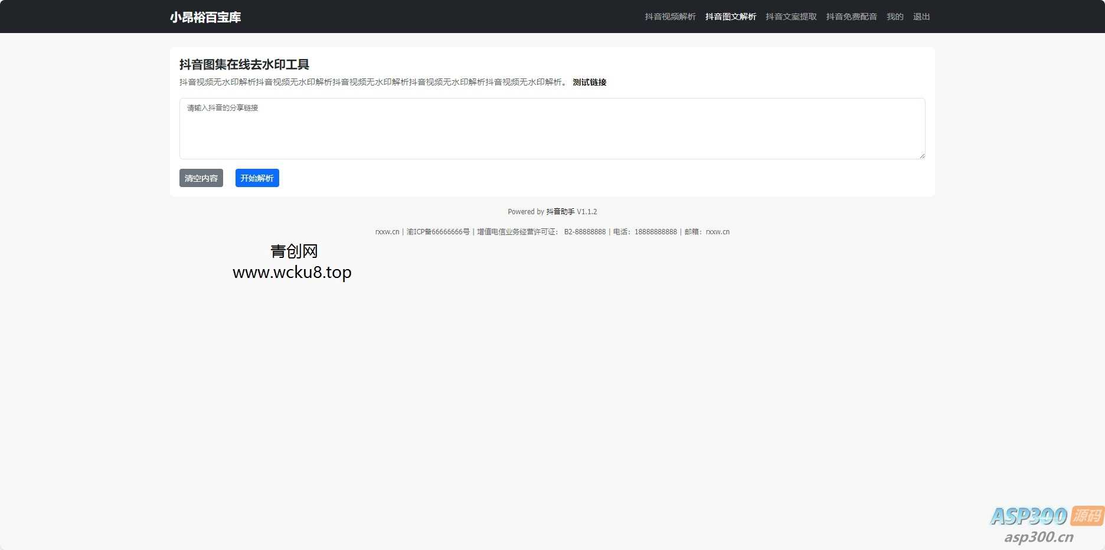
Task: Click the 小昂裕百宝库 site logo
Action: pyautogui.click(x=205, y=17)
